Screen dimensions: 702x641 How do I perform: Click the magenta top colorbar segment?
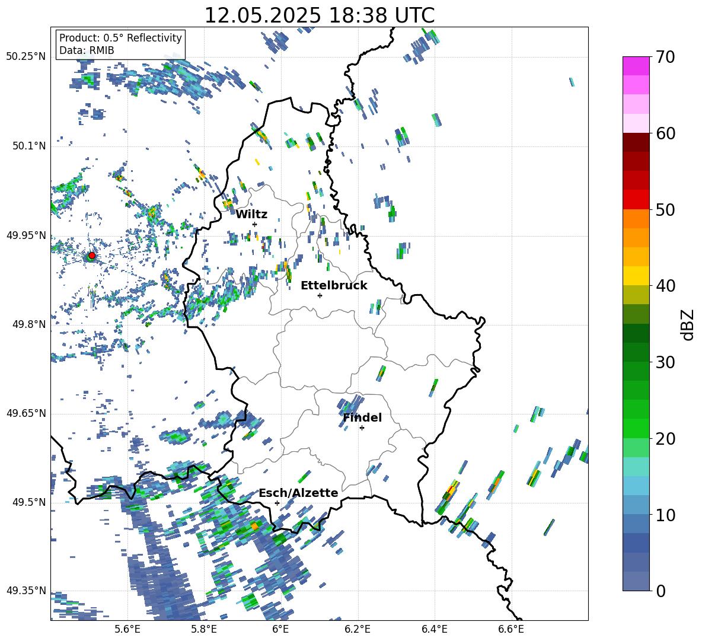(x=636, y=66)
